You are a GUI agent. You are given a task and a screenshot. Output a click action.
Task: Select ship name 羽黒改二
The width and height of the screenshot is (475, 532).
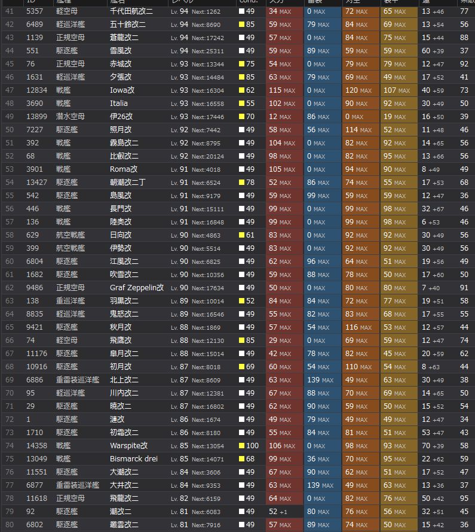pos(124,301)
